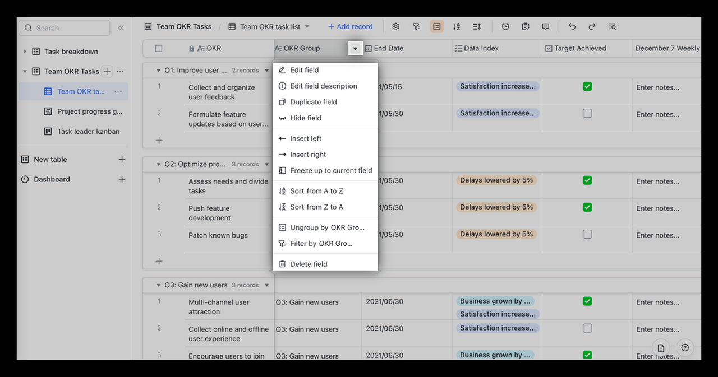Check Target Achieved for Patch known bugs
The width and height of the screenshot is (718, 377).
(x=587, y=234)
